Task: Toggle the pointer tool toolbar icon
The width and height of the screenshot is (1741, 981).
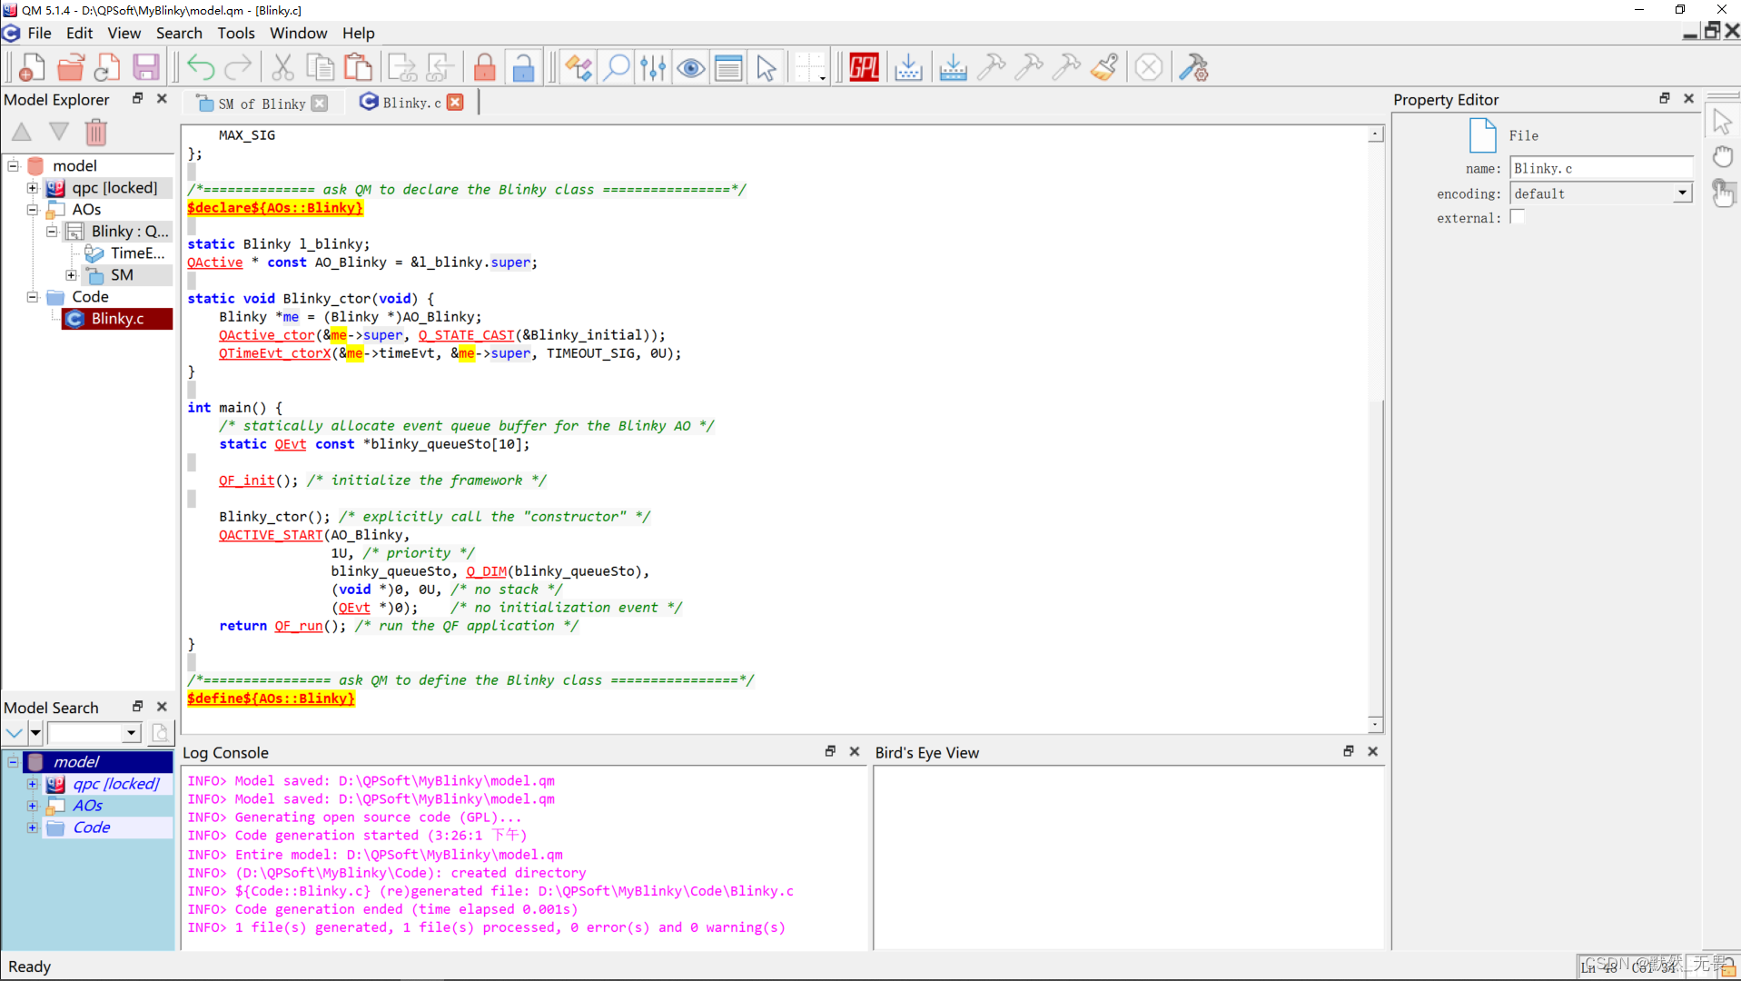Action: pyautogui.click(x=767, y=68)
